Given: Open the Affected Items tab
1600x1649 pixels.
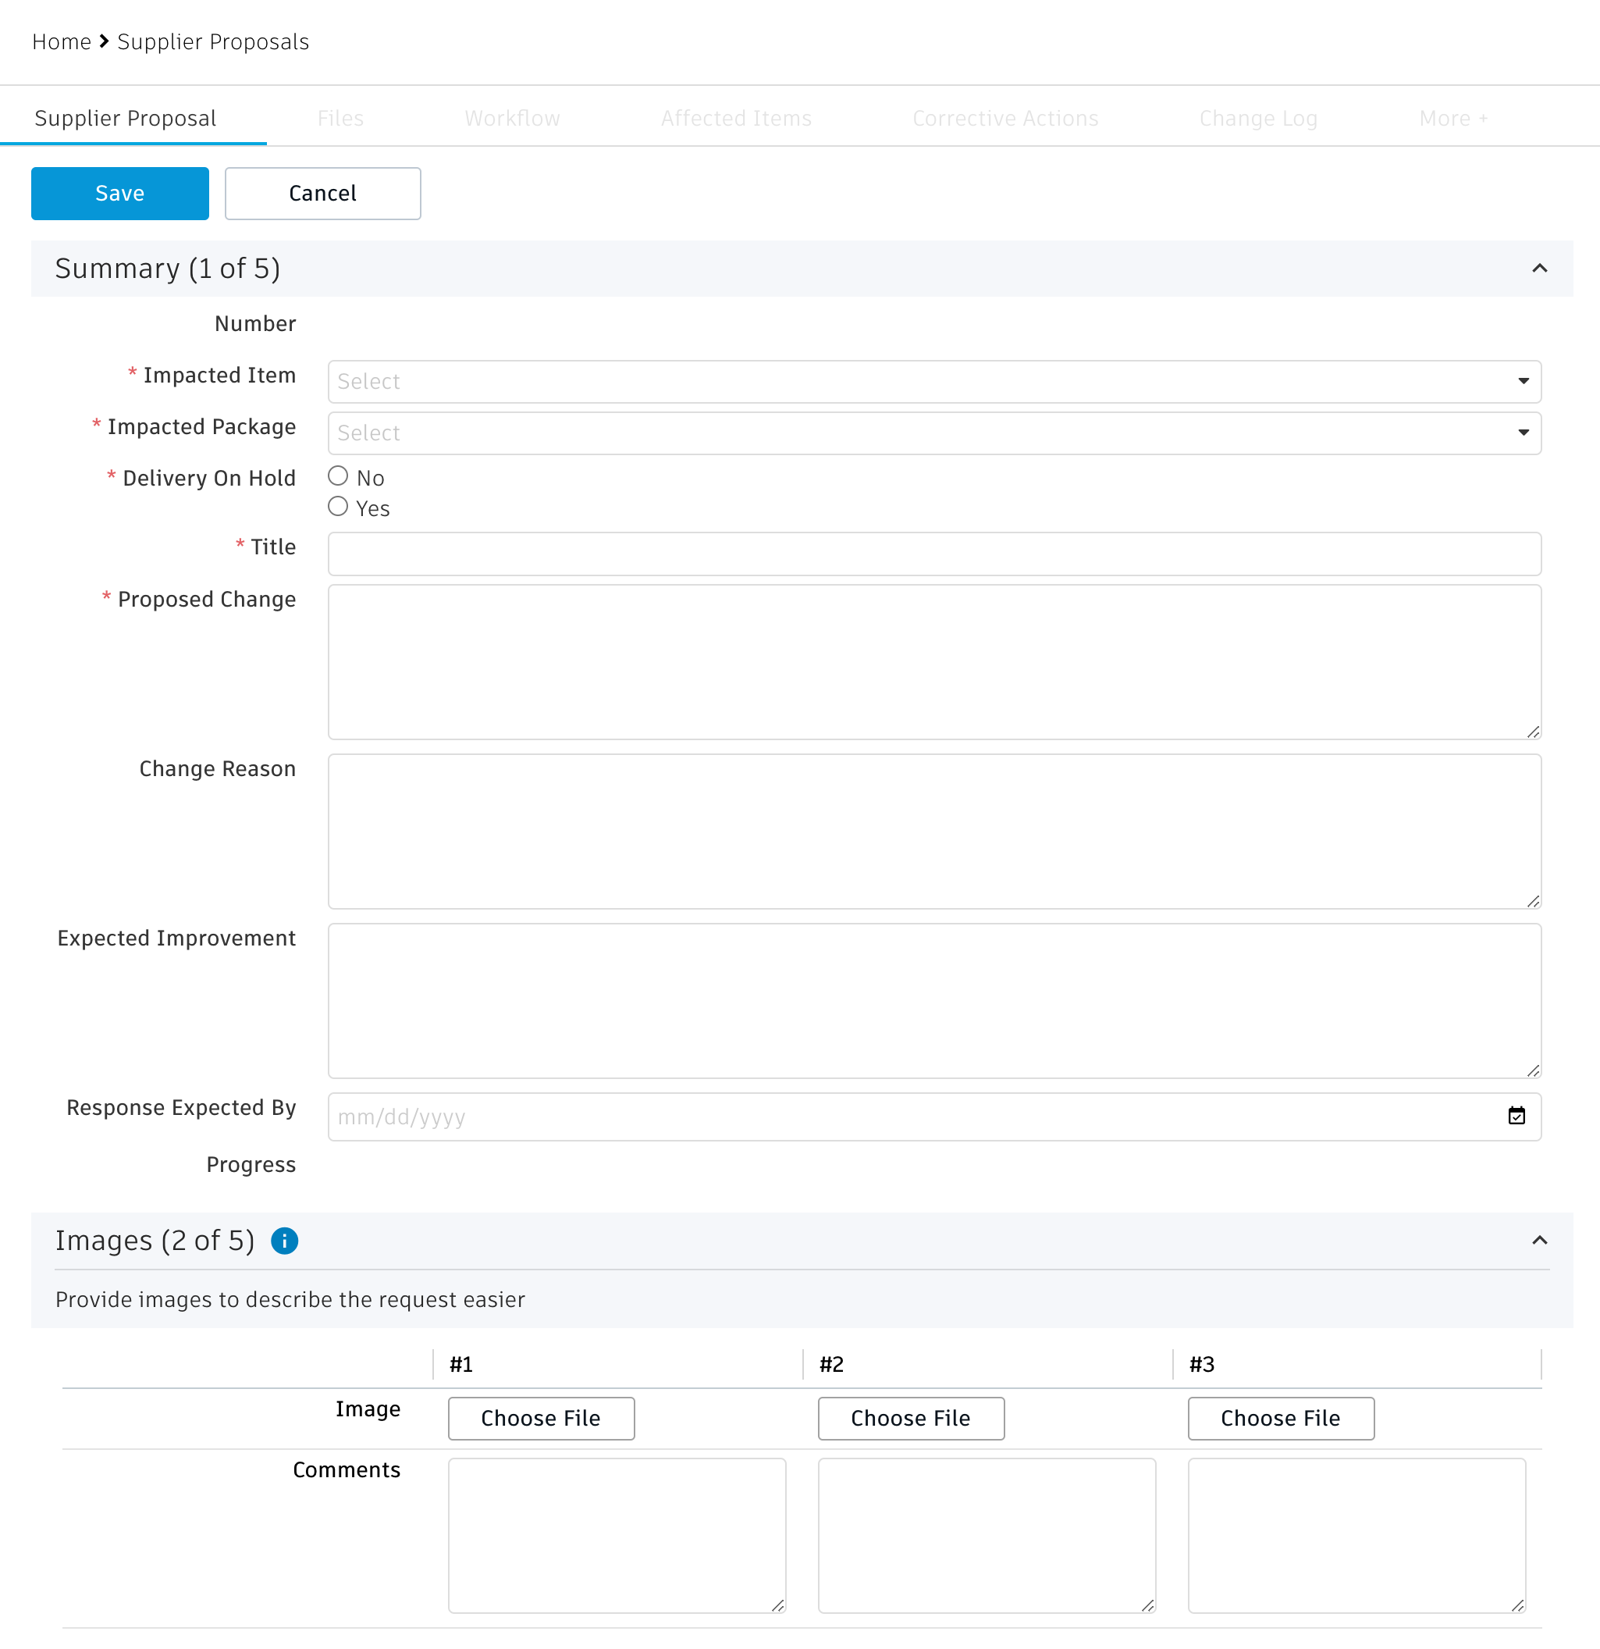Looking at the screenshot, I should click(x=735, y=119).
